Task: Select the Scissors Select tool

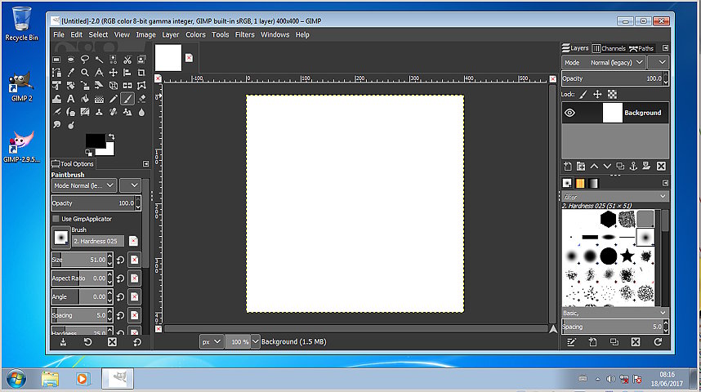Action: (x=127, y=60)
